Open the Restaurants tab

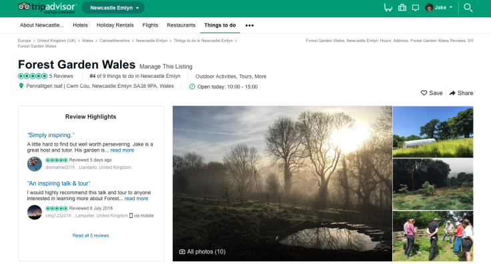(181, 25)
